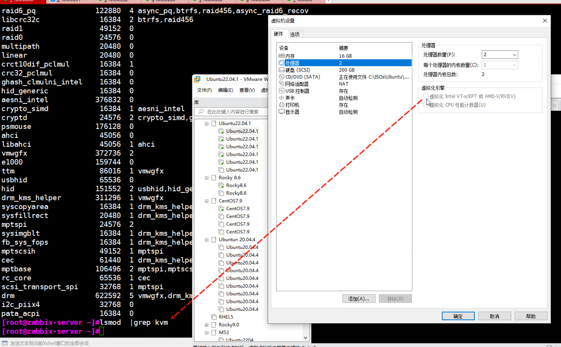The height and width of the screenshot is (347, 561).
Task: Toggle the send text to all Xshell sessions checkbox
Action: pos(5,343)
